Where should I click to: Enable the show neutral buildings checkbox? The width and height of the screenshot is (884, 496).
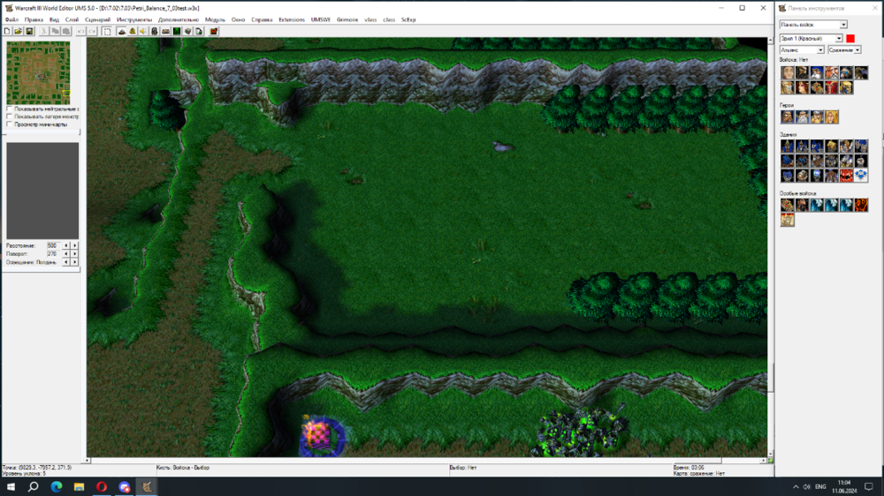10,109
